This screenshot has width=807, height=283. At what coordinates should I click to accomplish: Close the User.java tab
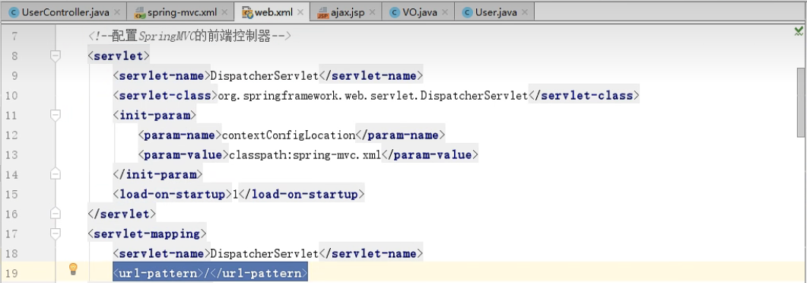[524, 12]
